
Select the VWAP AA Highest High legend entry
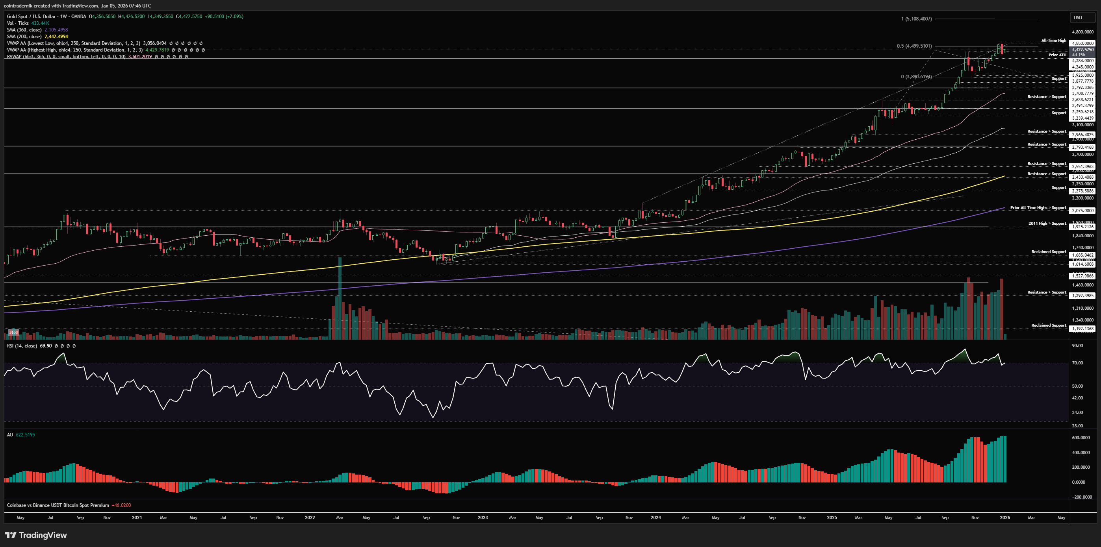coord(75,50)
